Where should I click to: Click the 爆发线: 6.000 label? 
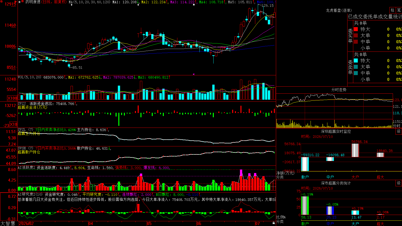(x=157, y=167)
